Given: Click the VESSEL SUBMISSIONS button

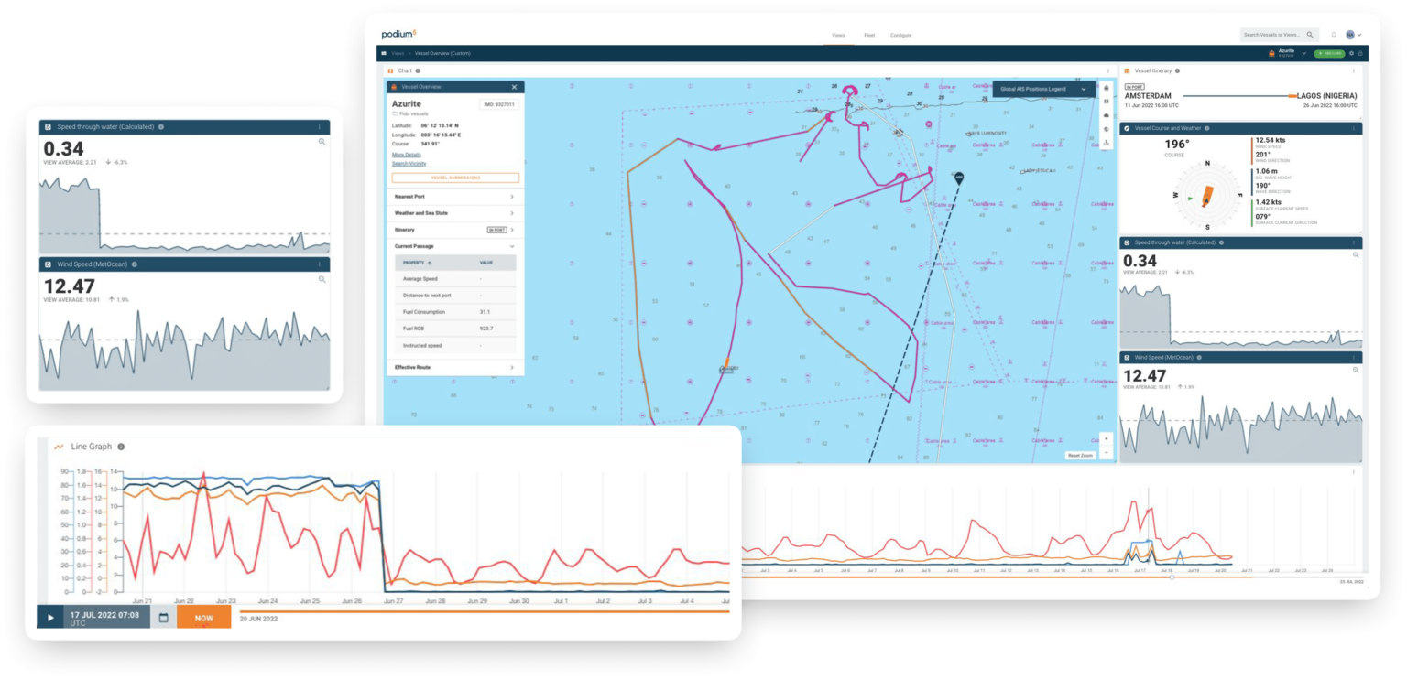Looking at the screenshot, I should (455, 178).
